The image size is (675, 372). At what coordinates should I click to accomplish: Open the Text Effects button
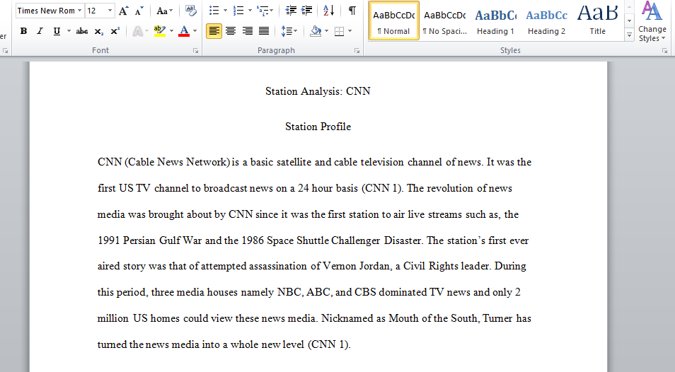point(137,31)
